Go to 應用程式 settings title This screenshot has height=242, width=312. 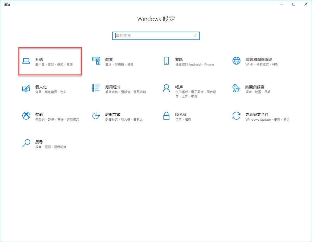113,87
